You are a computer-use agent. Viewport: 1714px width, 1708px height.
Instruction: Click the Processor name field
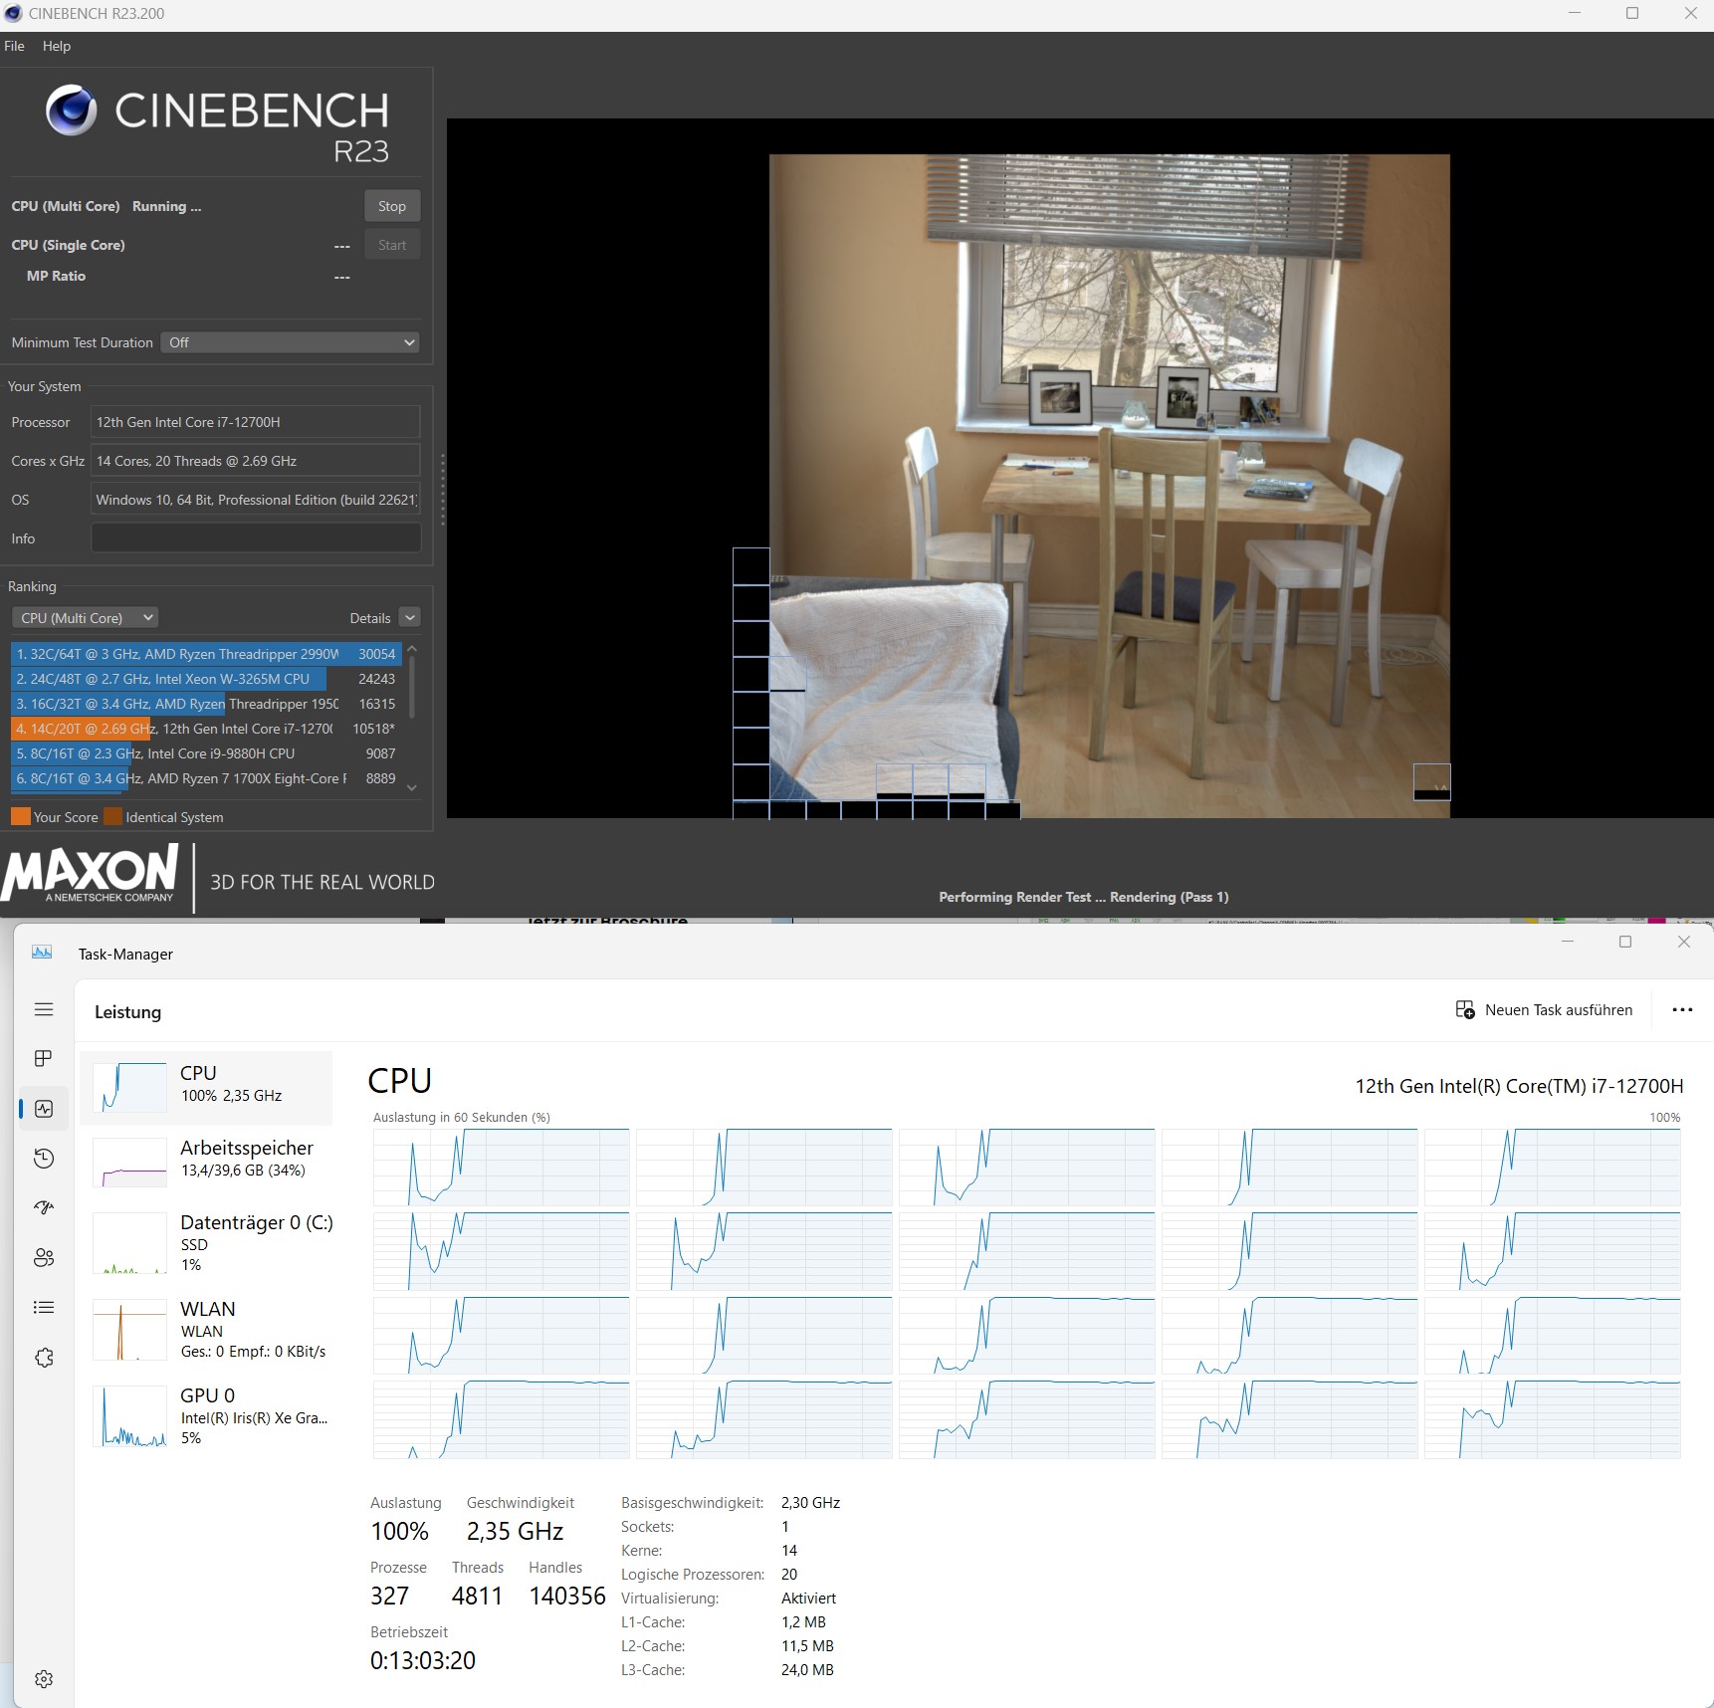(255, 422)
